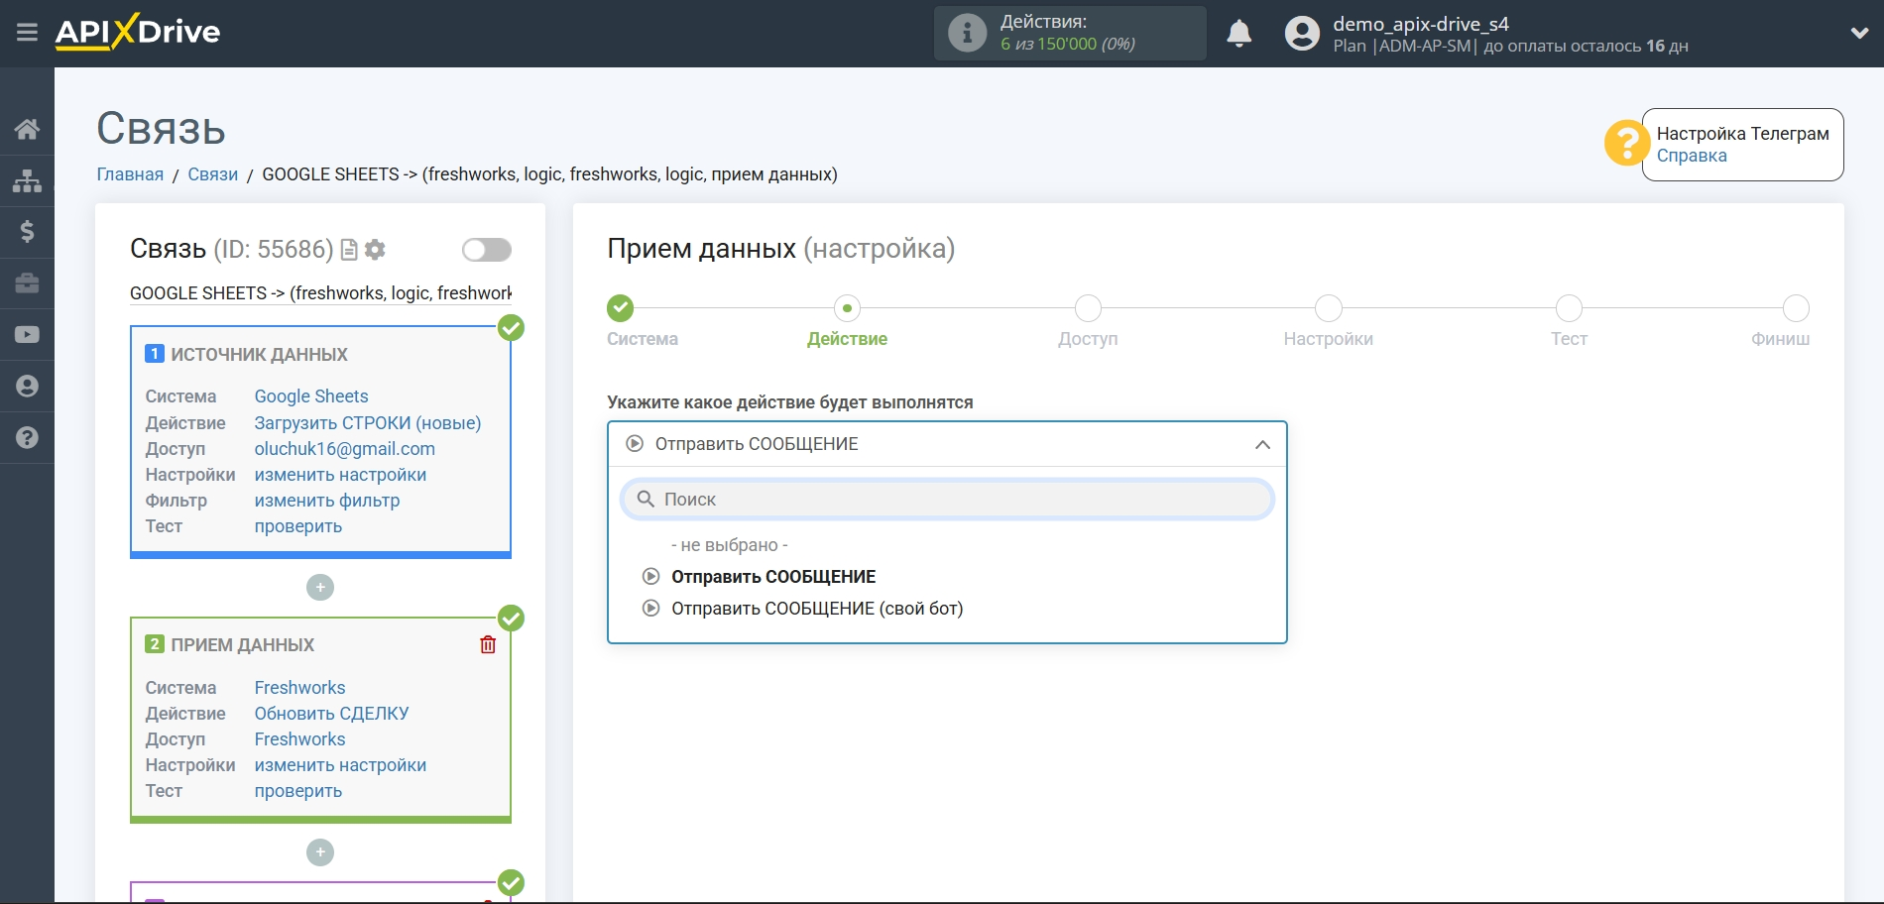Go to the Система step

621,309
